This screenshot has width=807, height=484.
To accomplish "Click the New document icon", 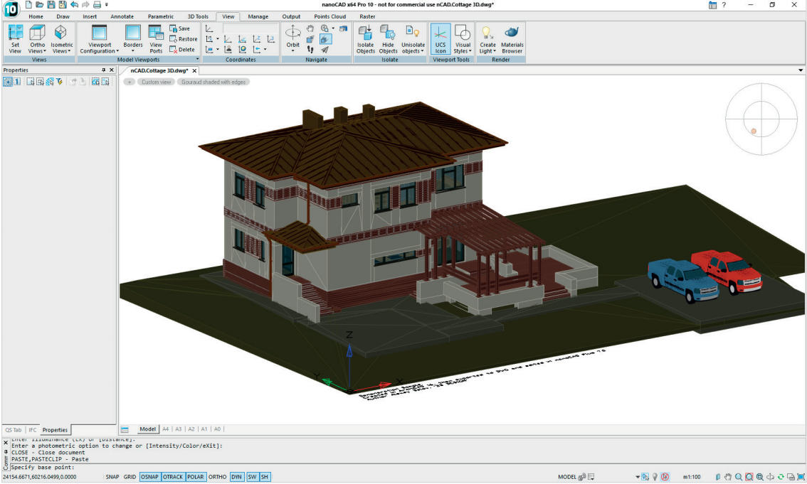I will click(28, 5).
